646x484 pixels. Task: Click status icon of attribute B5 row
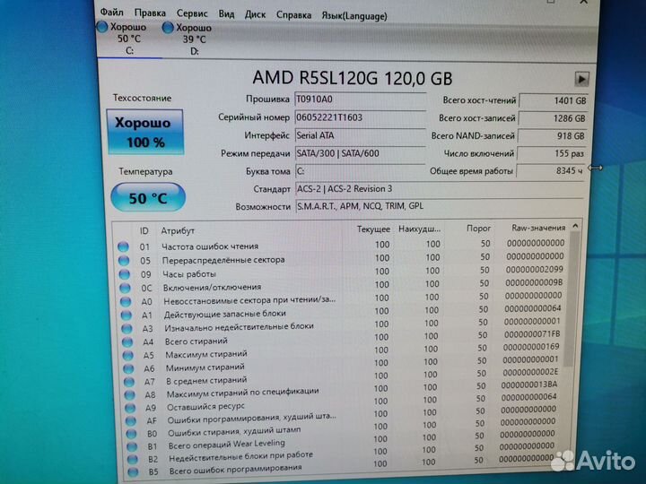133,471
